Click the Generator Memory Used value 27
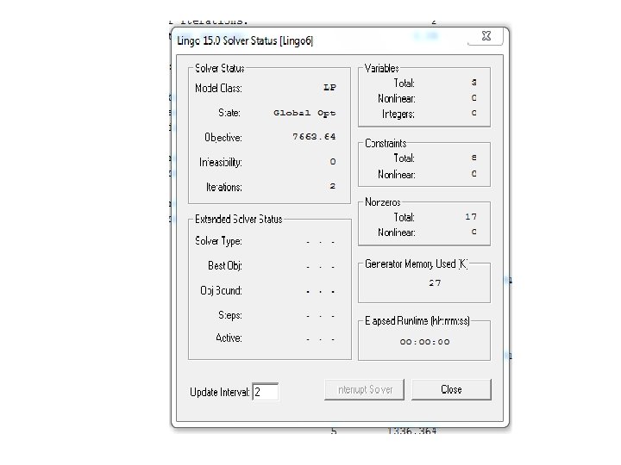Viewport: 621px width, 465px height. click(435, 282)
